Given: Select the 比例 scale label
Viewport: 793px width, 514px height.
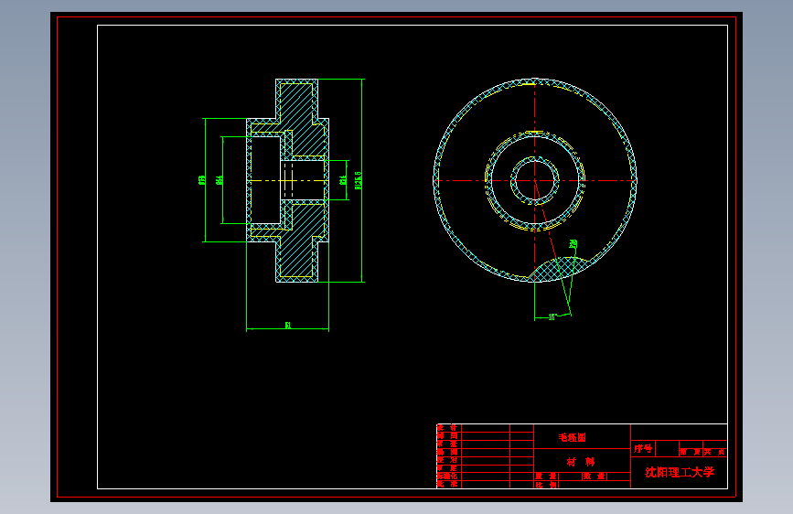Looking at the screenshot, I should pyautogui.click(x=546, y=485).
